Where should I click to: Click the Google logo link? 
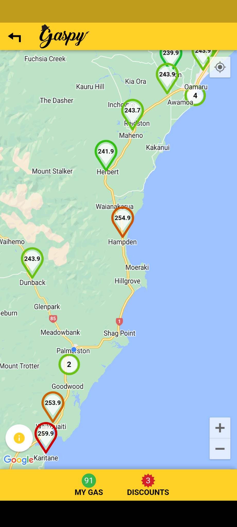19,460
